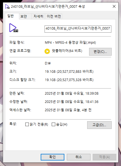Confirm with the 확인 button
Image resolution: width=121 pixels, height=166 pixels.
(x=53, y=157)
